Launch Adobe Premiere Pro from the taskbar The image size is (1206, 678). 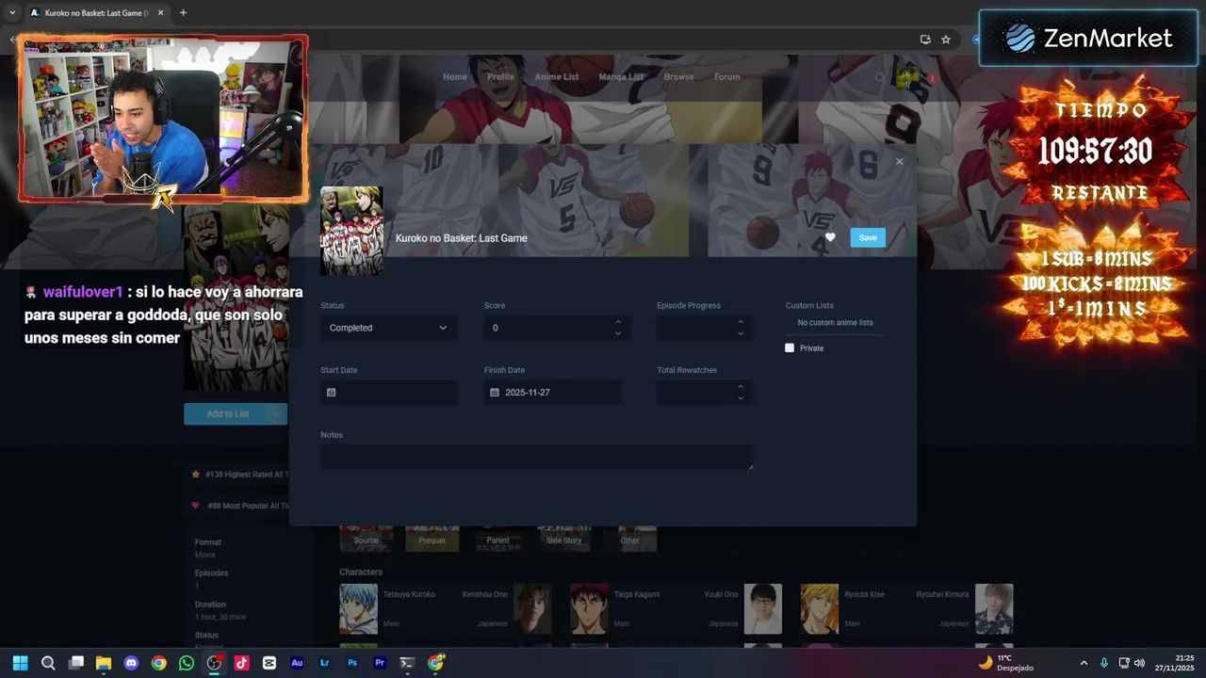coord(380,663)
